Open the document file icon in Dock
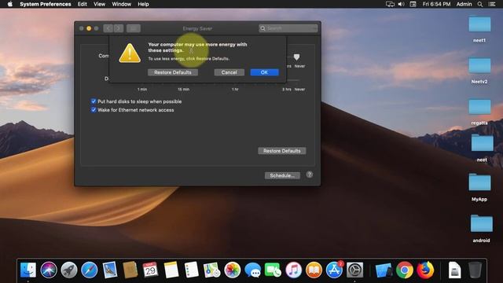 click(x=454, y=270)
